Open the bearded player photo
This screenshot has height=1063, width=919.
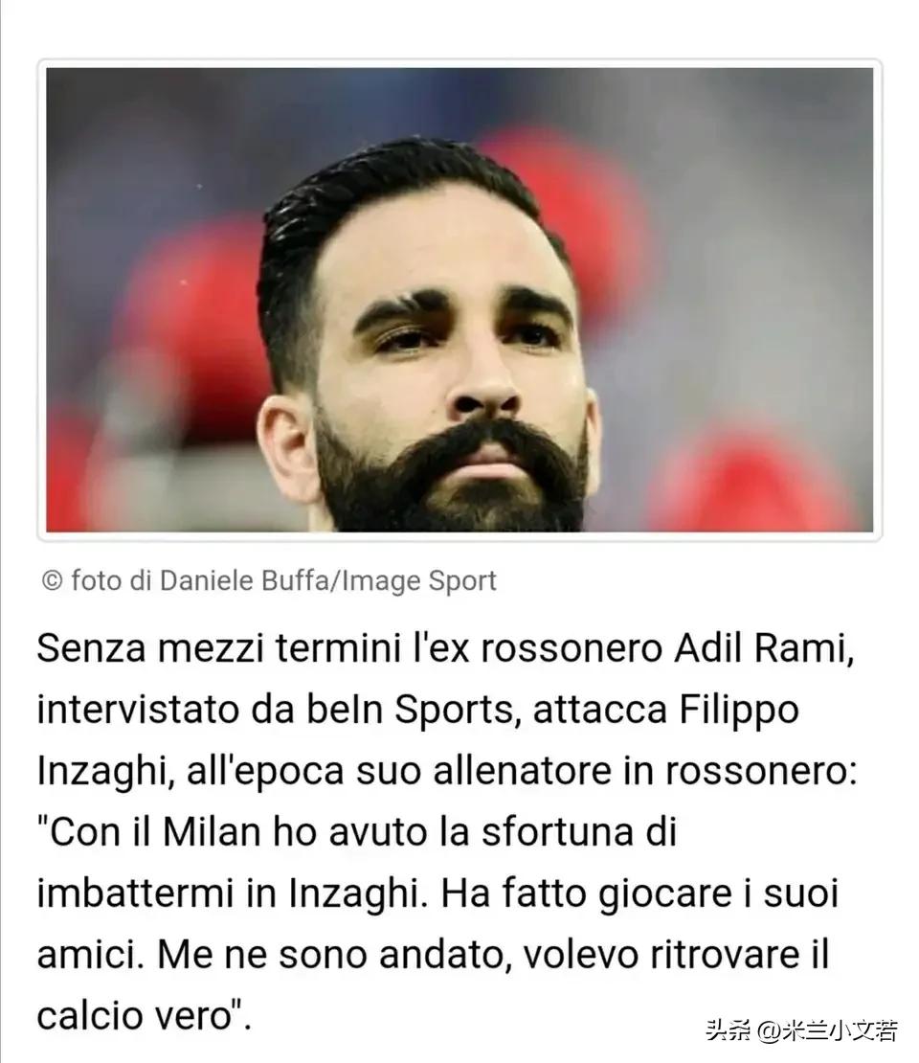click(459, 300)
